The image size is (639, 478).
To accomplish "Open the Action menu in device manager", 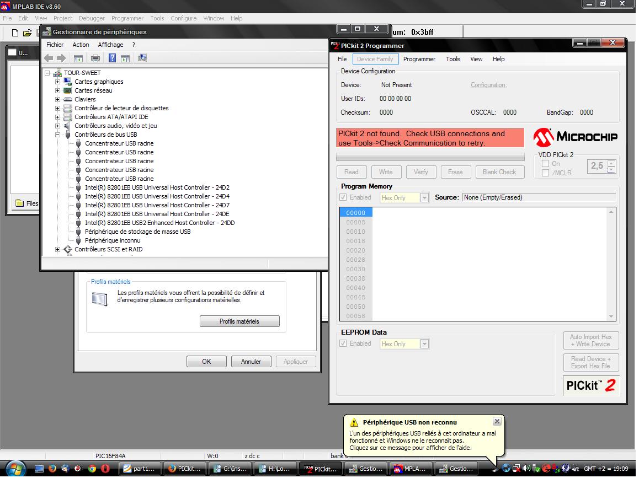I will tap(81, 45).
